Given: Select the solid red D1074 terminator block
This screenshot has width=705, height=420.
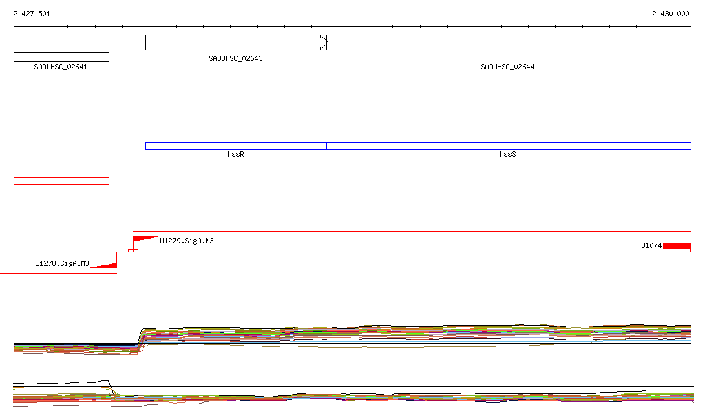Looking at the screenshot, I should 676,245.
